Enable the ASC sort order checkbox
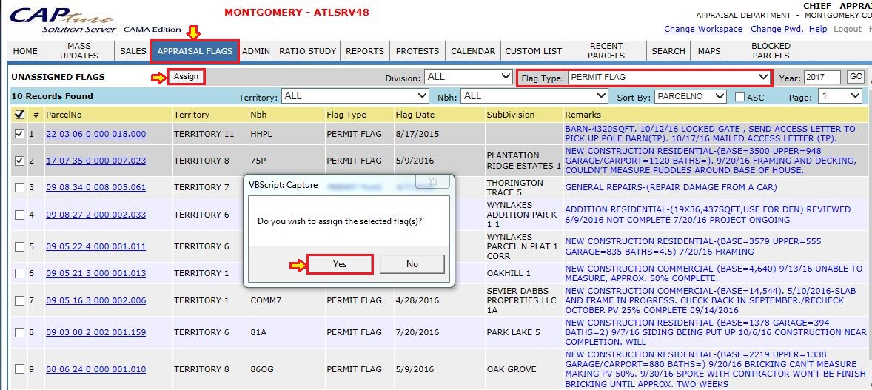872x390 pixels. [740, 96]
